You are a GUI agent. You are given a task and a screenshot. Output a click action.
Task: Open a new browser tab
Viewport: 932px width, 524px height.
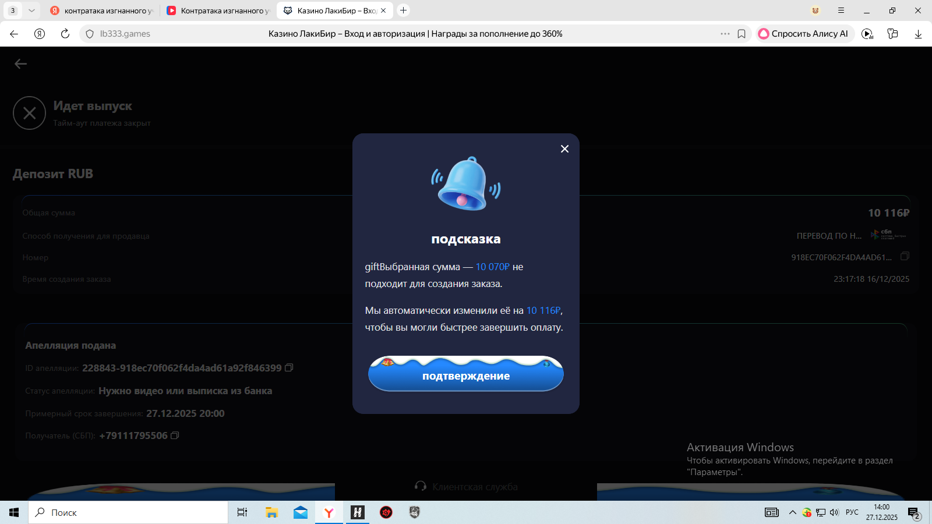coord(403,10)
